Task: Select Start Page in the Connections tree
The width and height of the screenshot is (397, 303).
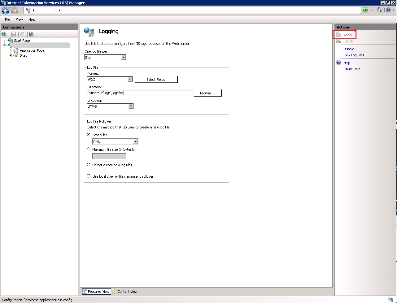Action: pos(22,41)
